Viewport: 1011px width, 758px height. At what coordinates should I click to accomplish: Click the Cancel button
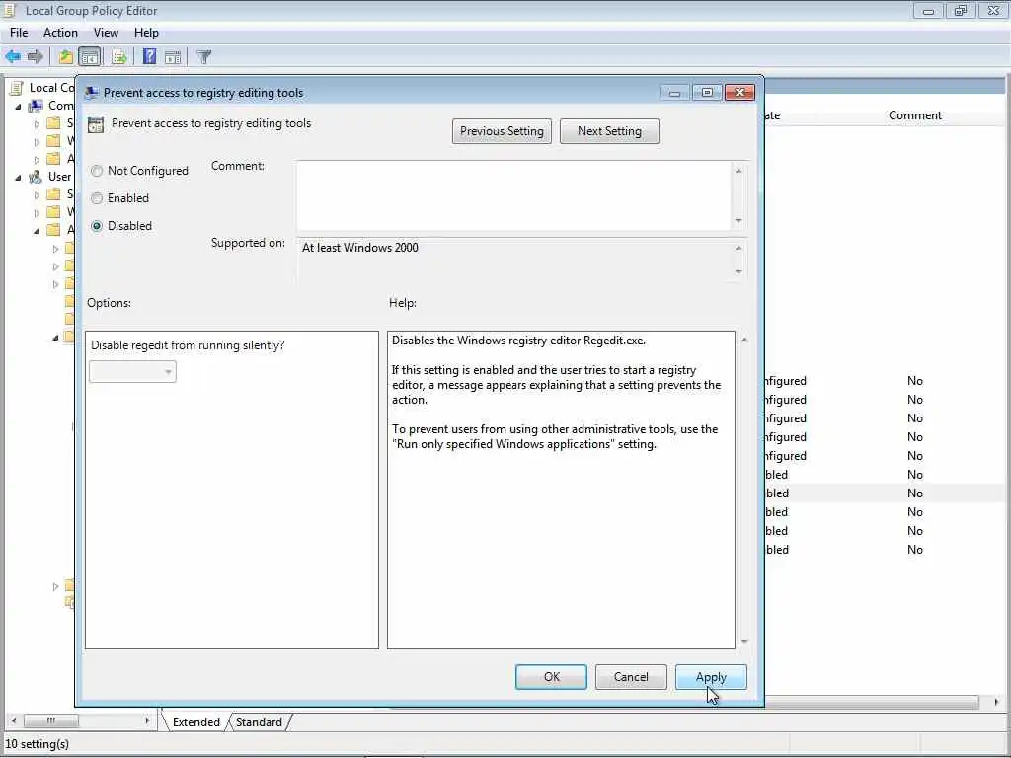(x=631, y=677)
